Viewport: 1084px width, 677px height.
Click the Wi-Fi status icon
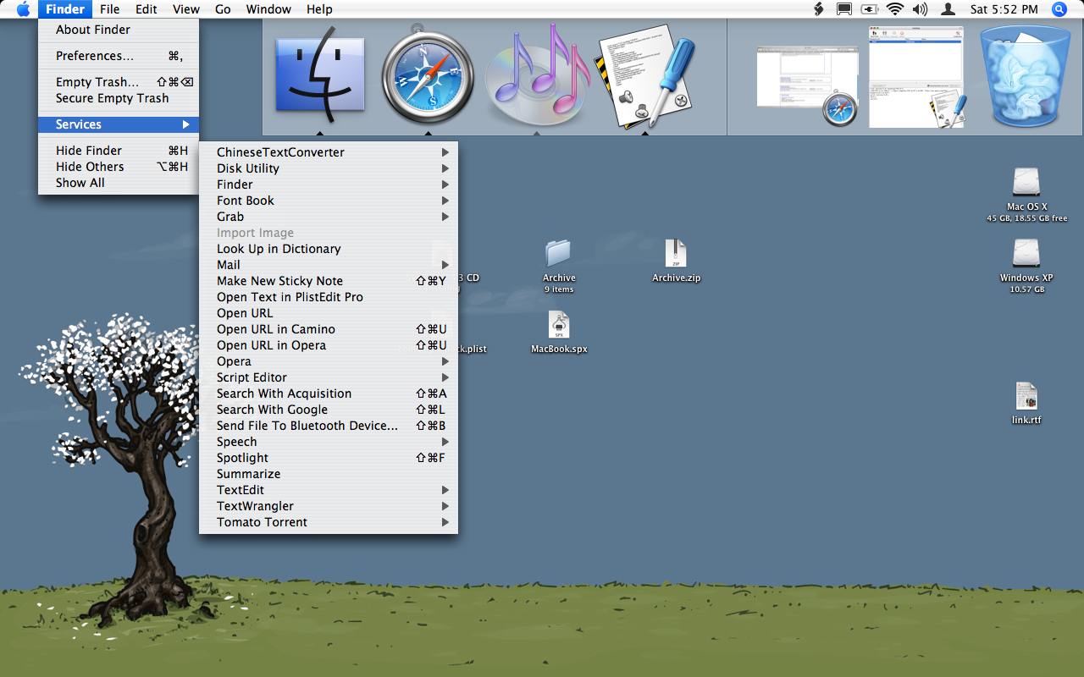coord(895,9)
